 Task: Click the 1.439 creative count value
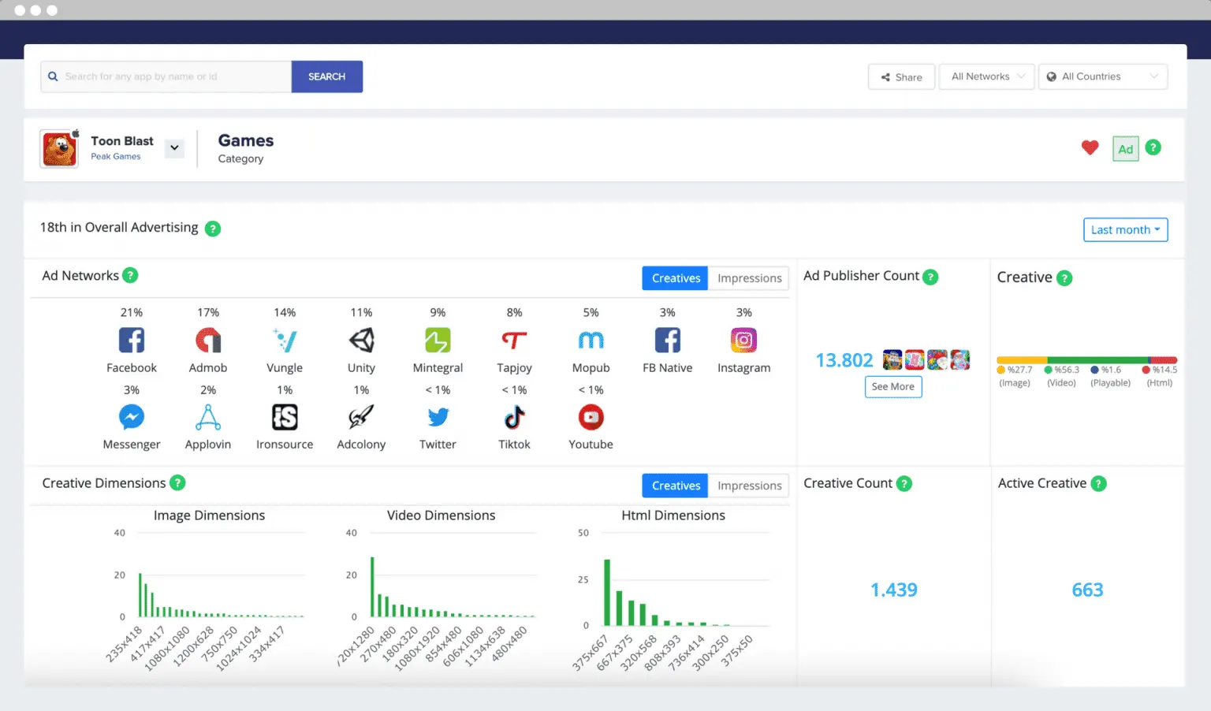click(893, 590)
